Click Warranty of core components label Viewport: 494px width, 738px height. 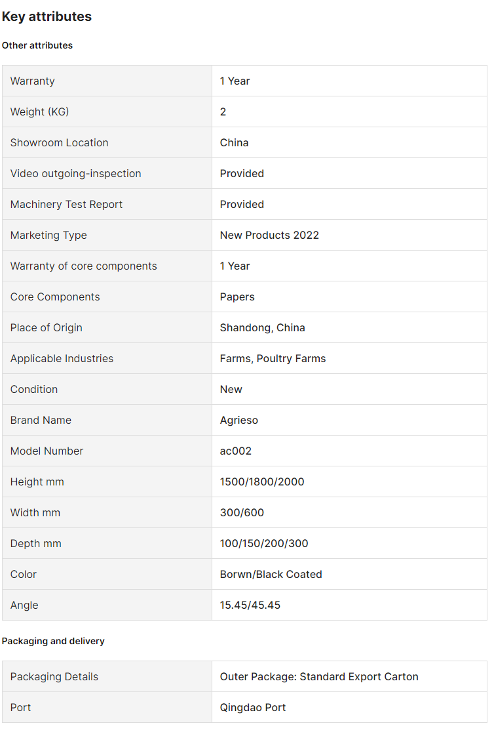[x=84, y=266]
